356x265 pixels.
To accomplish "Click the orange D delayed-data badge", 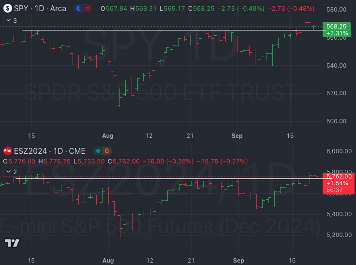I will [107, 151].
